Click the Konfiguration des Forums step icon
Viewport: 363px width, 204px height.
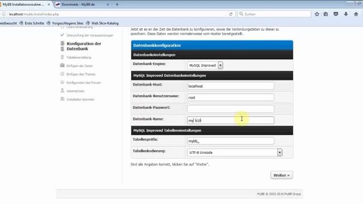pos(62,82)
